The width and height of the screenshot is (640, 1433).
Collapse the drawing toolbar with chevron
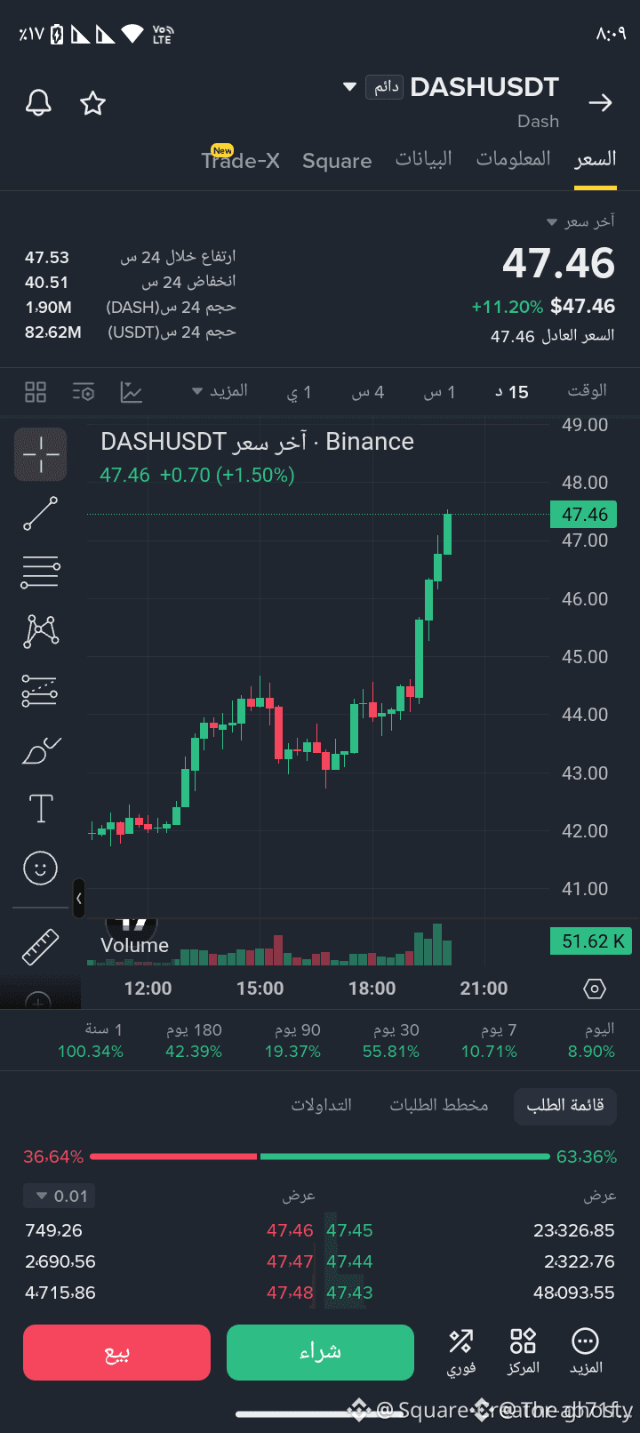(x=79, y=899)
